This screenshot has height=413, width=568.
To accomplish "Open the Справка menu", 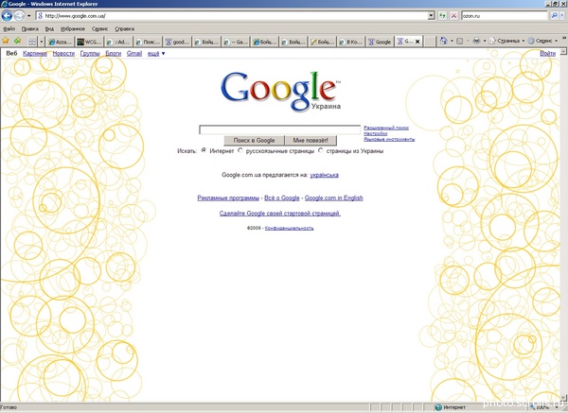I will click(x=125, y=28).
